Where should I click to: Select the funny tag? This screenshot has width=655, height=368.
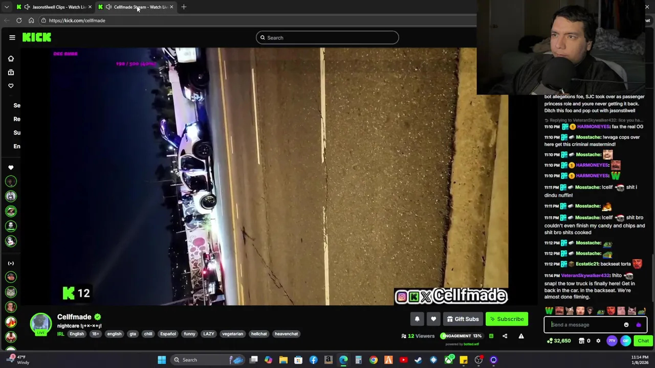pyautogui.click(x=189, y=334)
